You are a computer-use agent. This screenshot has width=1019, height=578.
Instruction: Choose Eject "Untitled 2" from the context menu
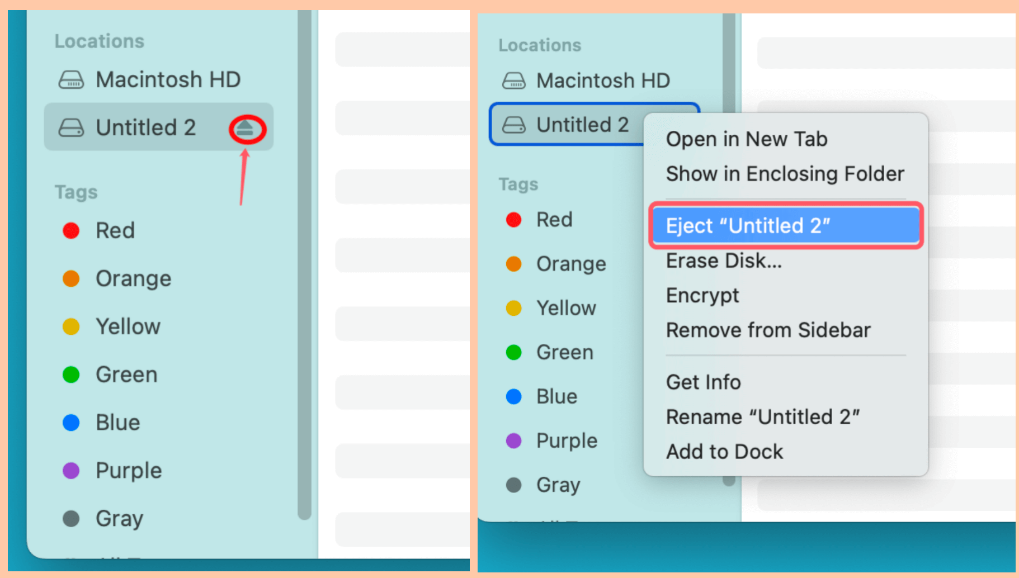tap(748, 225)
